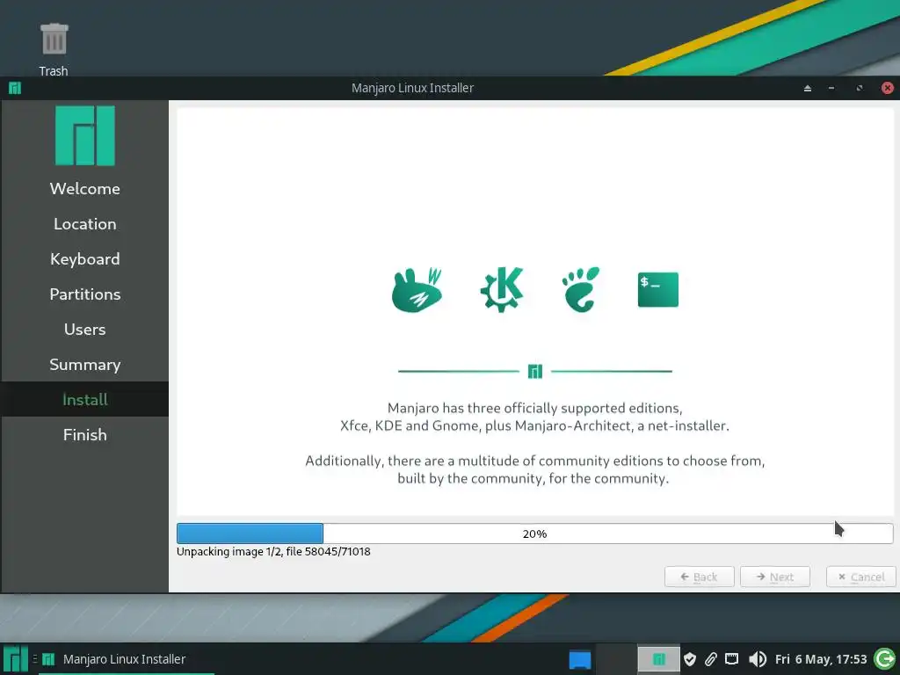Click the small Manjaro logo between divider lines
The height and width of the screenshot is (675, 900).
click(535, 372)
